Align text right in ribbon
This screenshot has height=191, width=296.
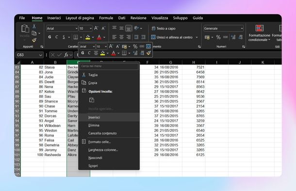point(129,37)
